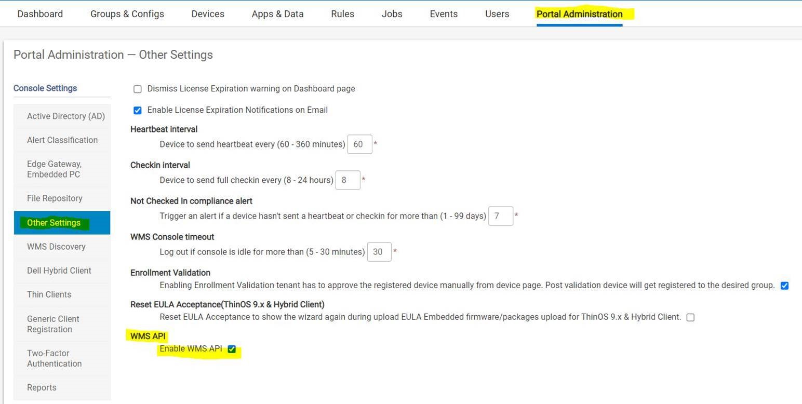
Task: Check Dismiss License Expiration warning on Dashboard
Action: click(137, 89)
